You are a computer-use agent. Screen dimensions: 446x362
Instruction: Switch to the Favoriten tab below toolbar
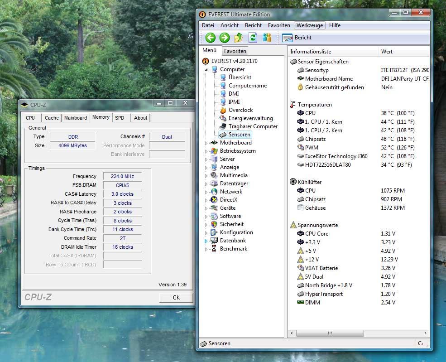click(235, 51)
